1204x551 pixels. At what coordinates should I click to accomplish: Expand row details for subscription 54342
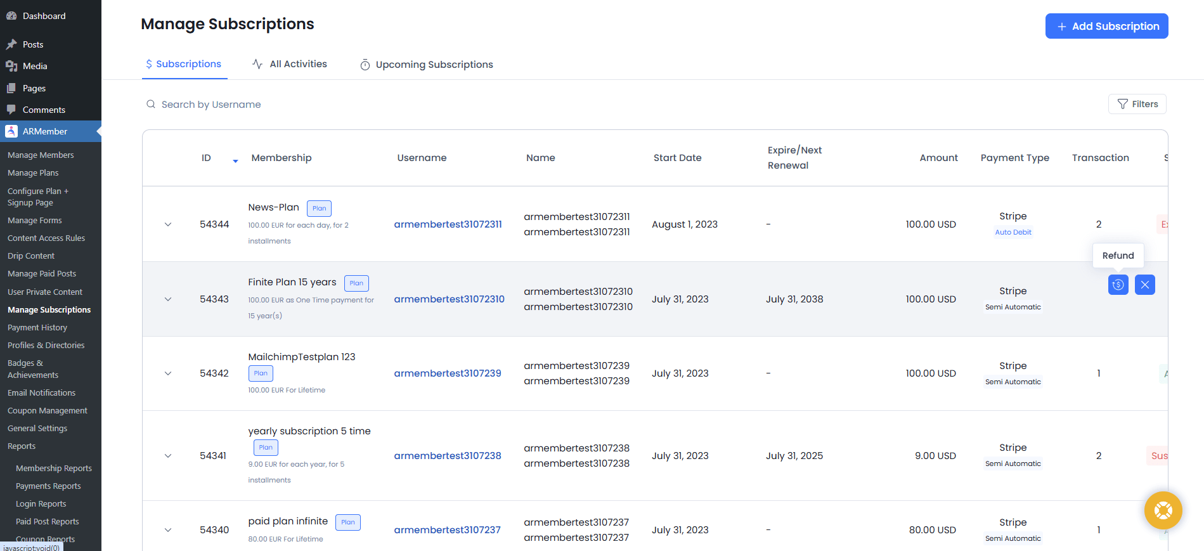click(168, 373)
